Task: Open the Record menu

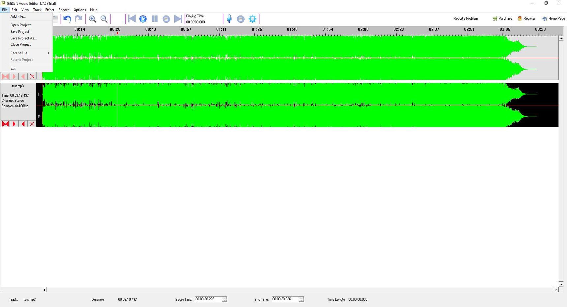Action: click(64, 10)
